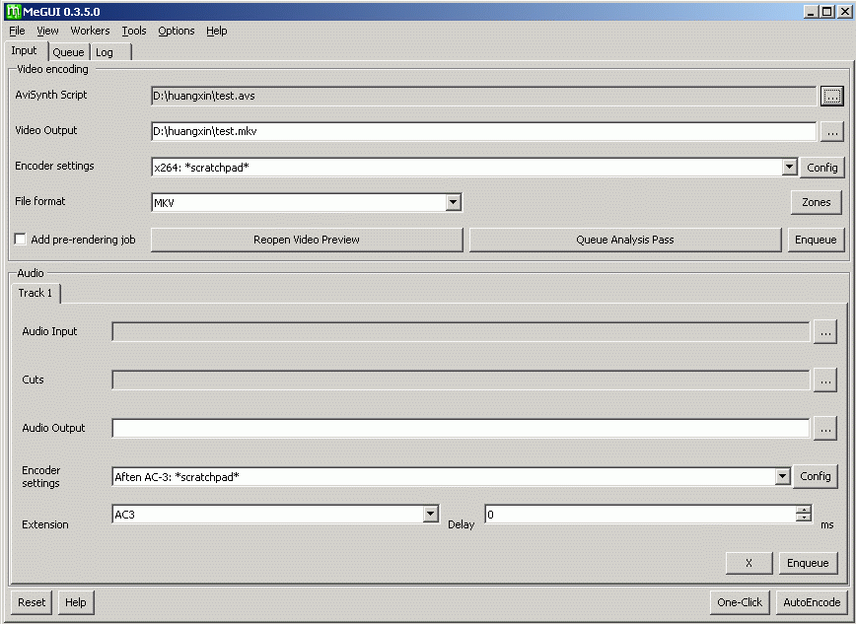856x624 pixels.
Task: Open the Workers menu
Action: click(90, 31)
